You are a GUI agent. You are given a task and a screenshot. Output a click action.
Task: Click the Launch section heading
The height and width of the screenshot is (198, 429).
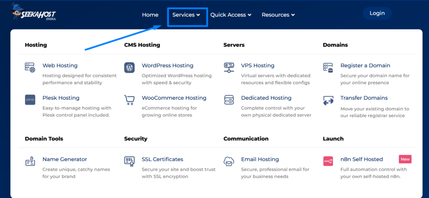pos(333,139)
